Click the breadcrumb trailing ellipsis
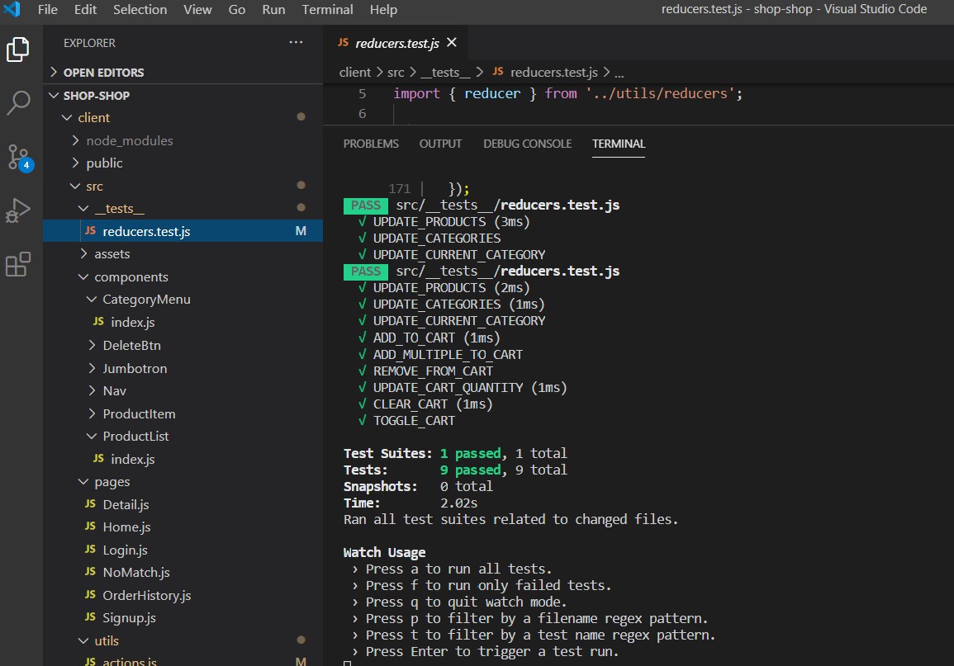The width and height of the screenshot is (954, 666). pos(619,73)
